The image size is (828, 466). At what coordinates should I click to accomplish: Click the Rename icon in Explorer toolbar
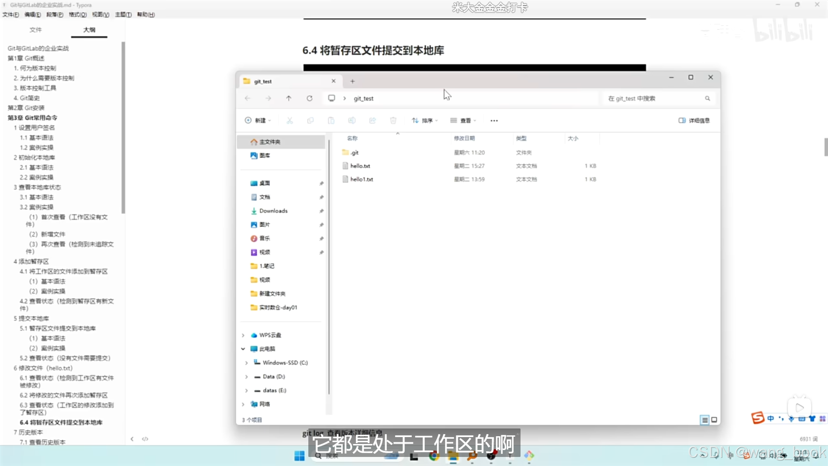[x=352, y=121]
